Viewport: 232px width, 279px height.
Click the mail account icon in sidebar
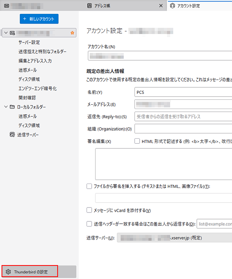click(x=12, y=33)
